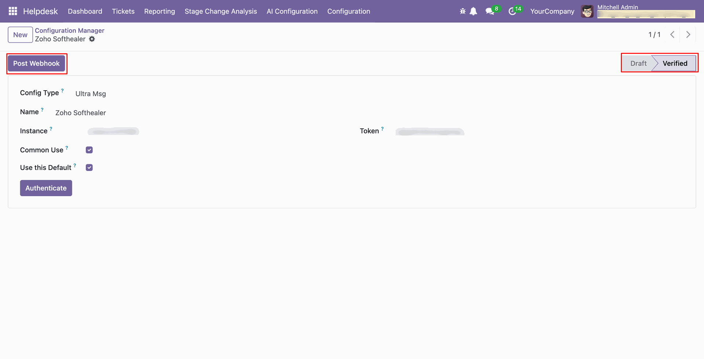This screenshot has height=359, width=704.
Task: Open the Mitchell Admin user menu
Action: coord(638,11)
